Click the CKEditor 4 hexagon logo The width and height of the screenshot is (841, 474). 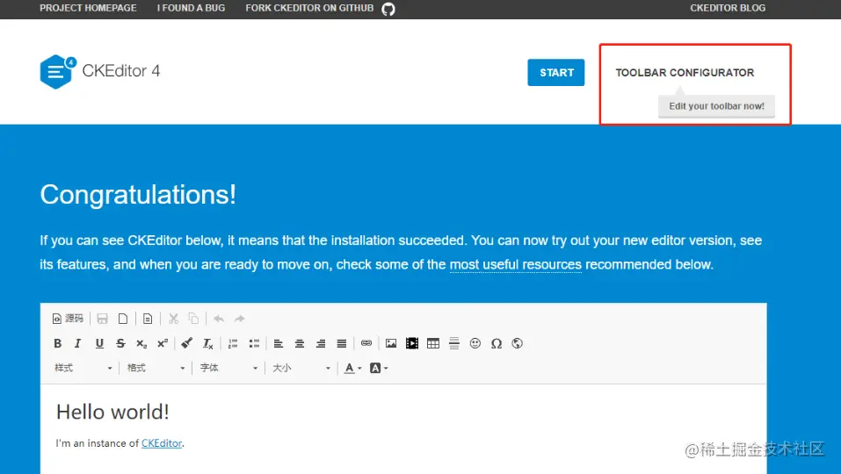[57, 71]
